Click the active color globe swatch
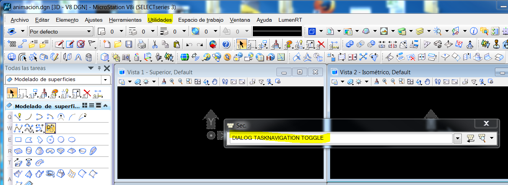This screenshot has width=508, height=185. 195,32
